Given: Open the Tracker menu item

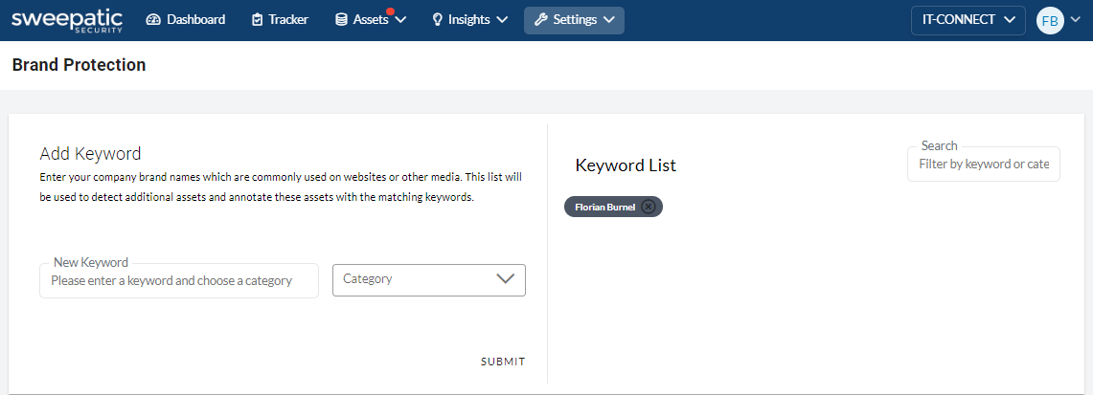Looking at the screenshot, I should tap(288, 20).
